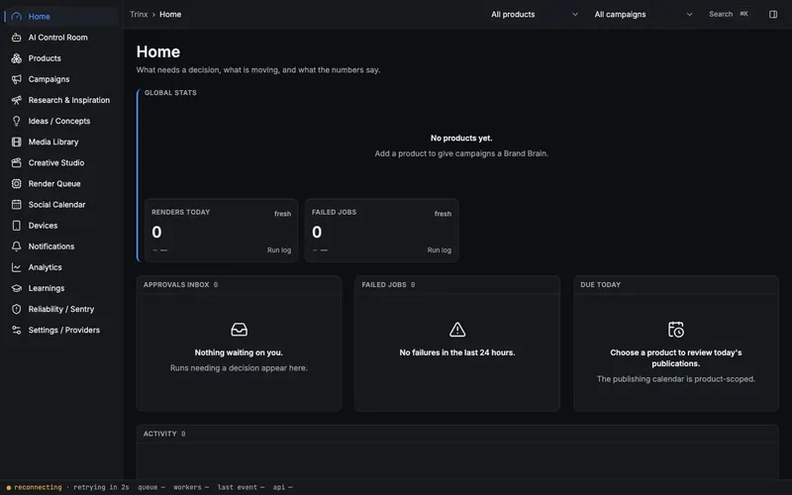Screen dimensions: 792x495
Task: Open the All products dropdown
Action: pyautogui.click(x=535, y=14)
